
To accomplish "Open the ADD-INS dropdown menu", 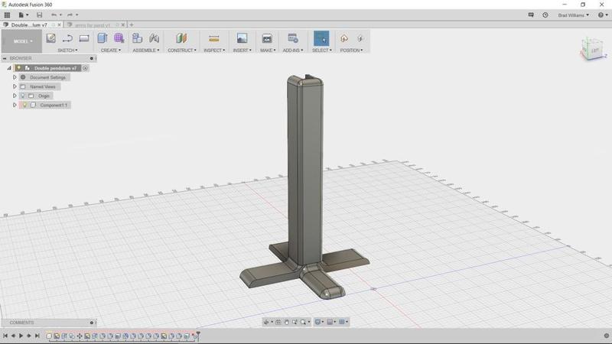I will [293, 50].
